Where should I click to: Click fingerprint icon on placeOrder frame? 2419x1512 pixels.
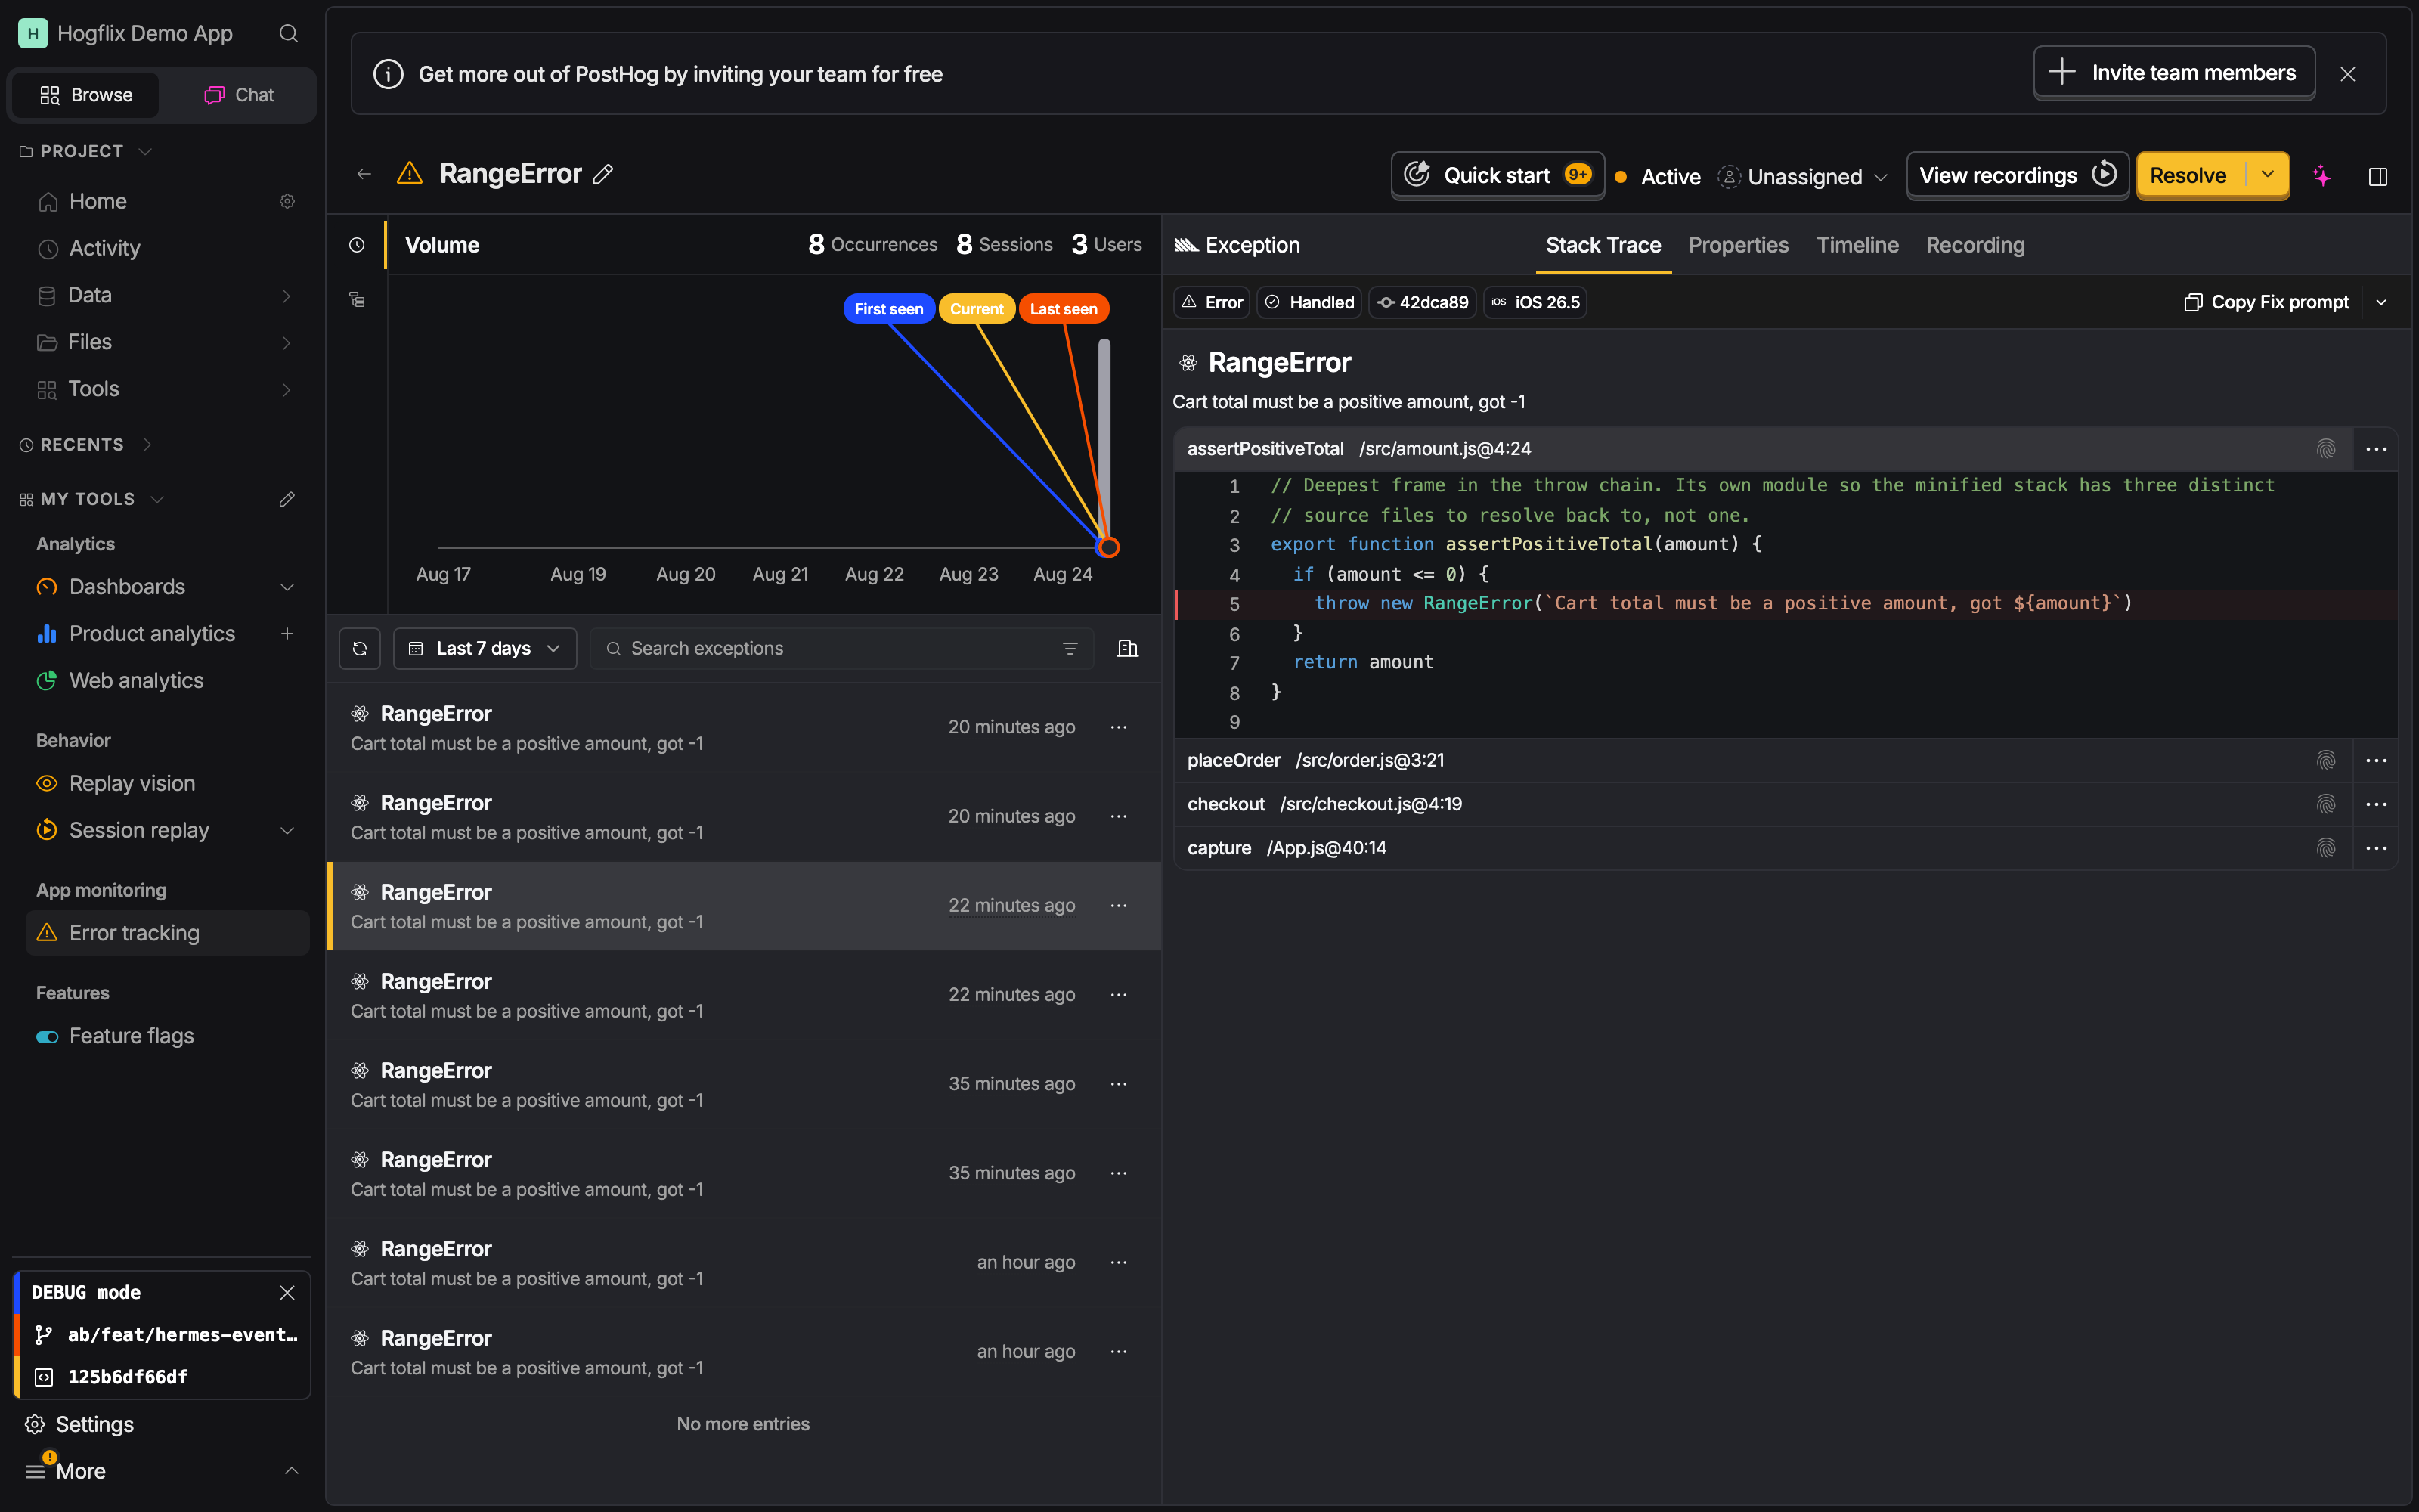(2326, 760)
